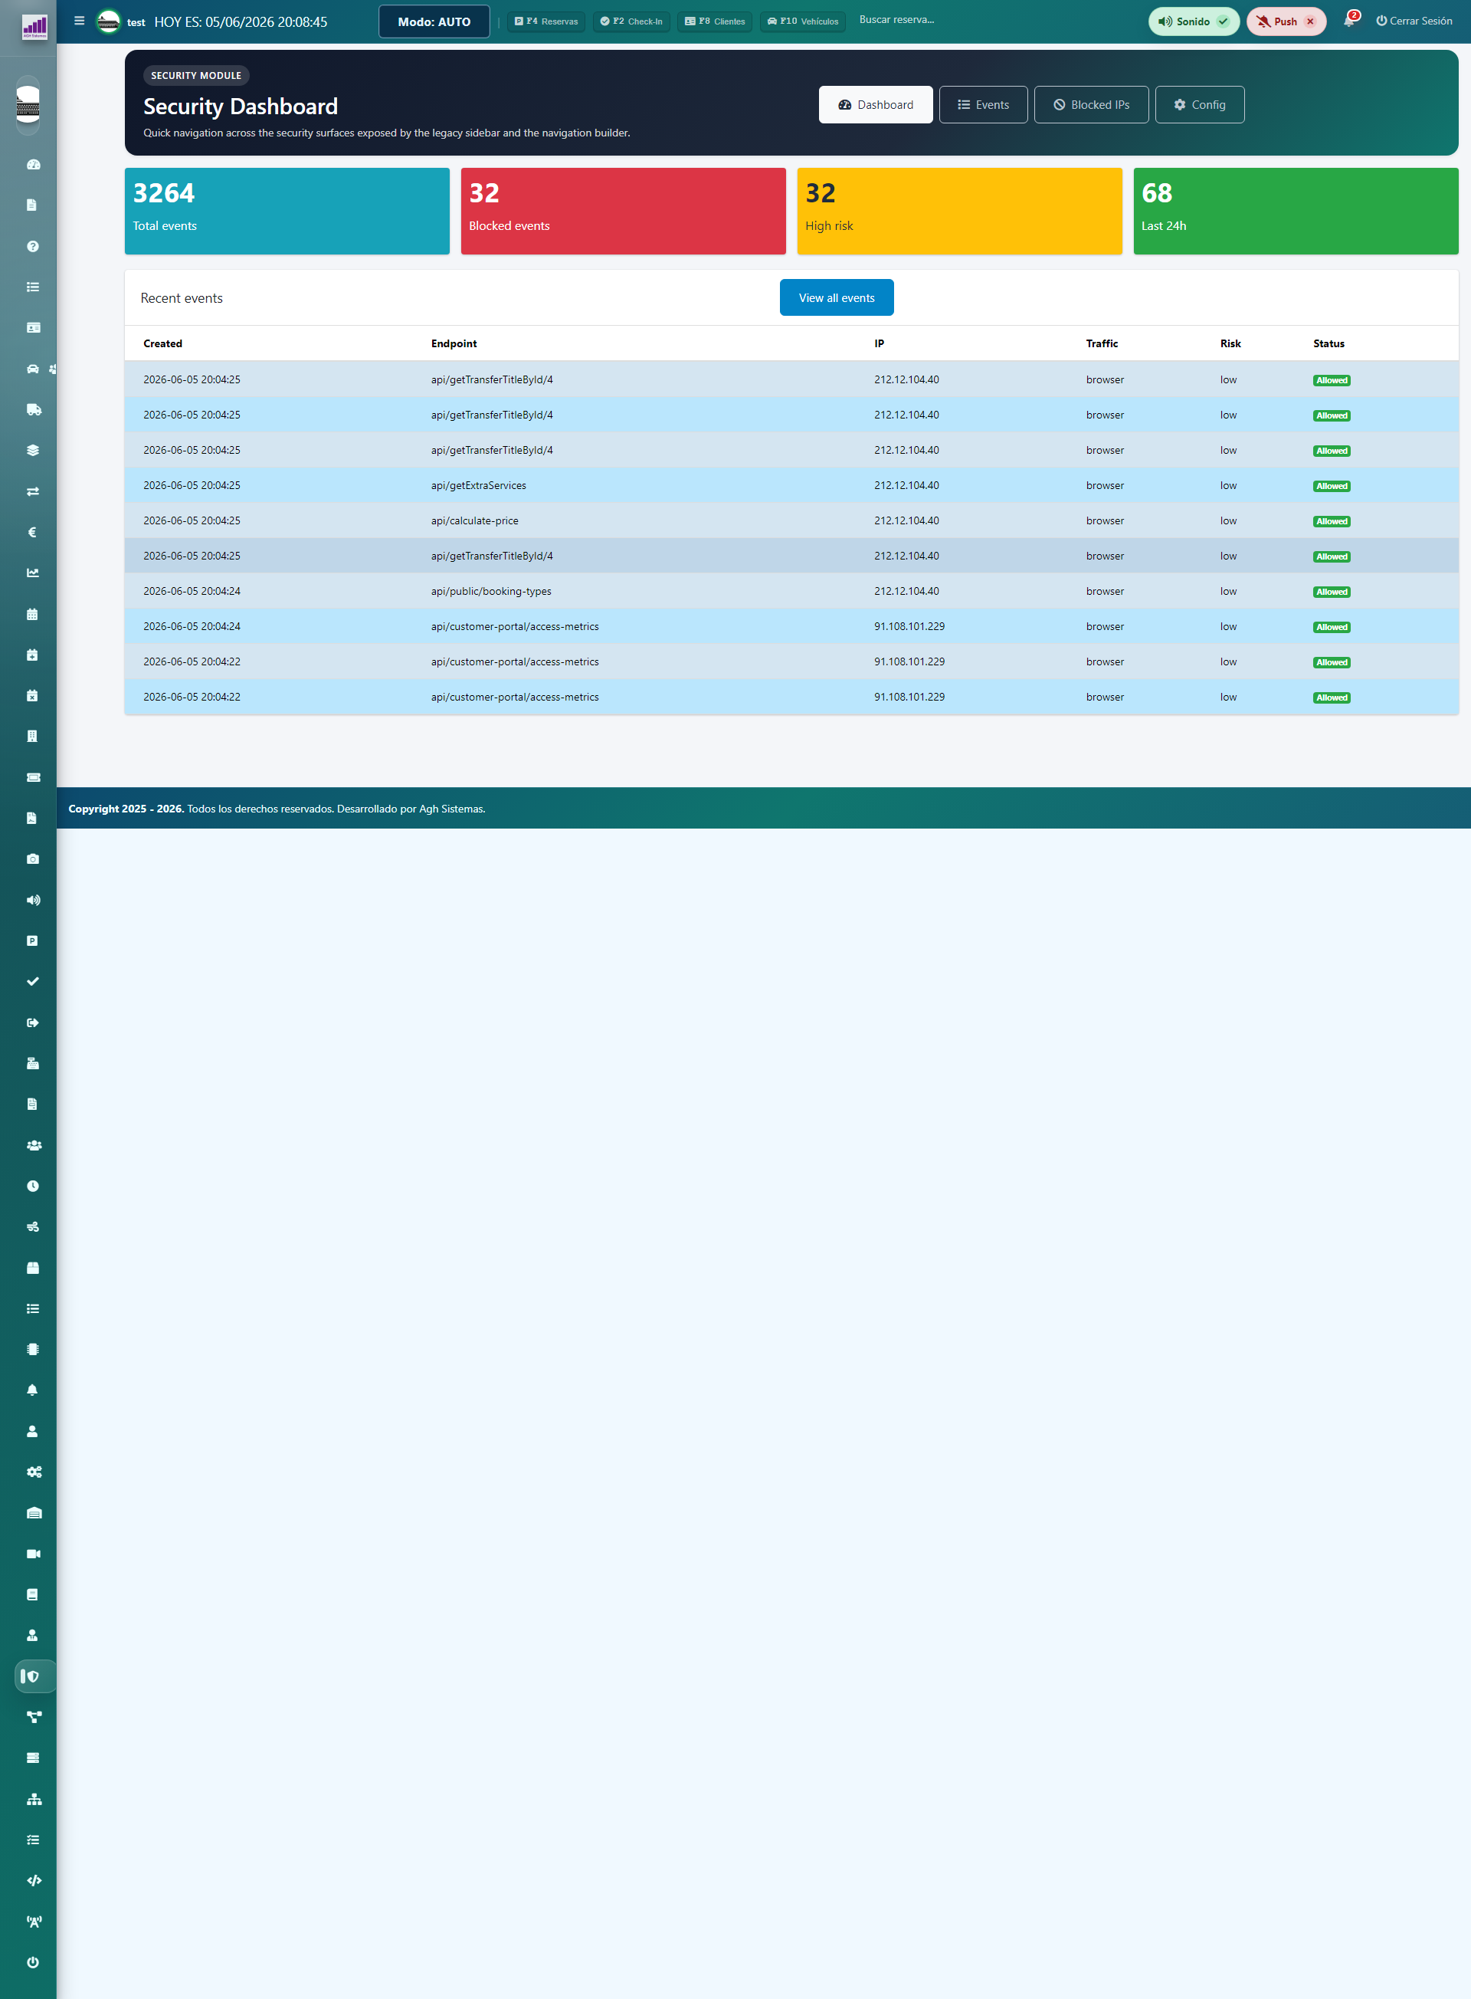1471x1999 pixels.
Task: Click the microchip sidebar icon
Action: 33,1349
